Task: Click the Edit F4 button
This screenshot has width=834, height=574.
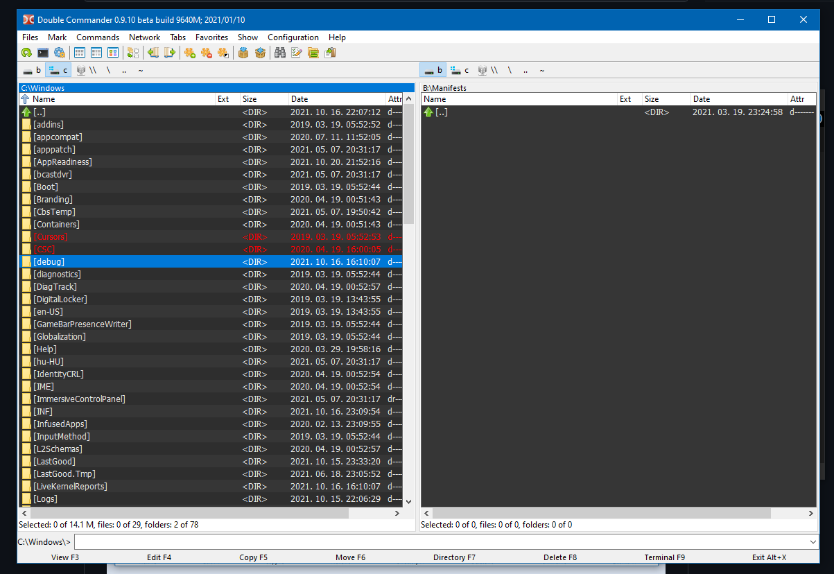Action: (159, 557)
